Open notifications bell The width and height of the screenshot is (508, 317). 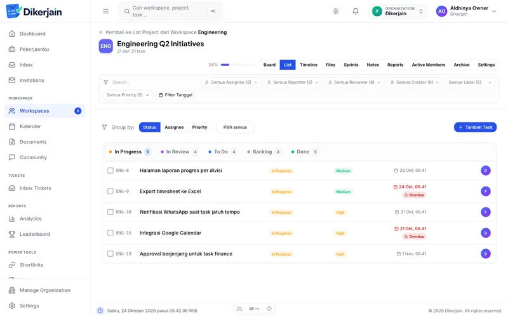356,11
